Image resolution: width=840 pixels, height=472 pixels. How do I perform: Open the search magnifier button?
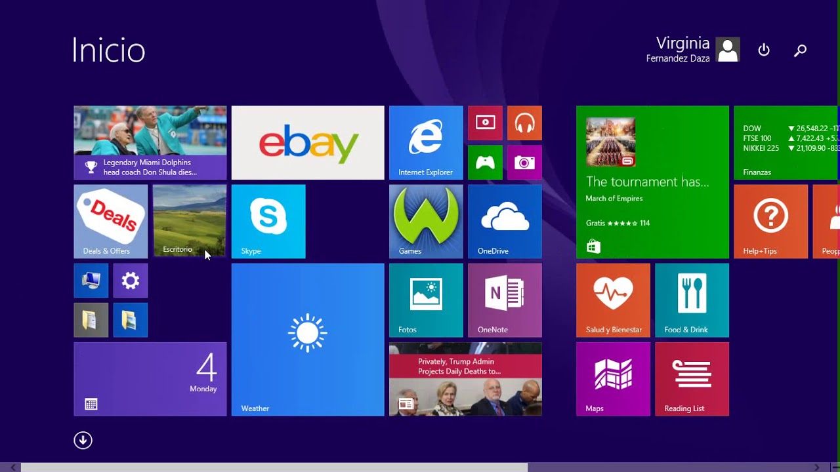click(x=800, y=50)
